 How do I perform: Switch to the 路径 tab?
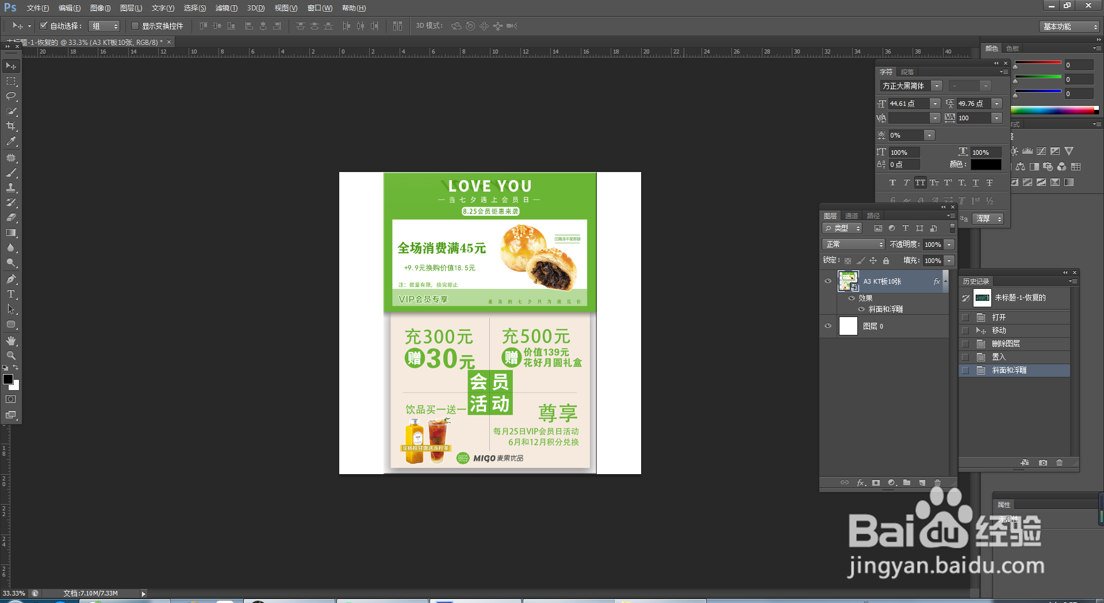coord(873,216)
